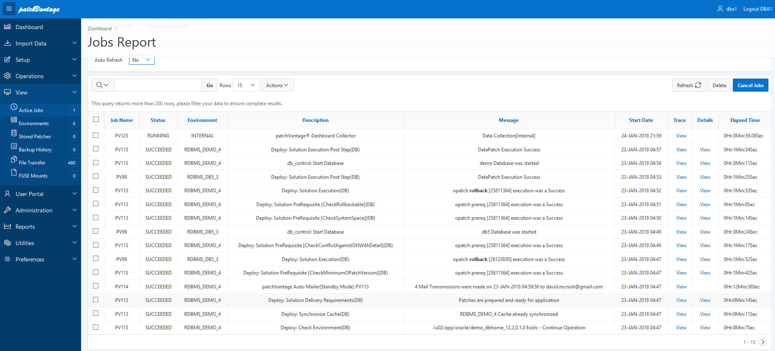Sort by Start Date column header
Image resolution: width=775 pixels, height=351 pixels.
[x=641, y=120]
